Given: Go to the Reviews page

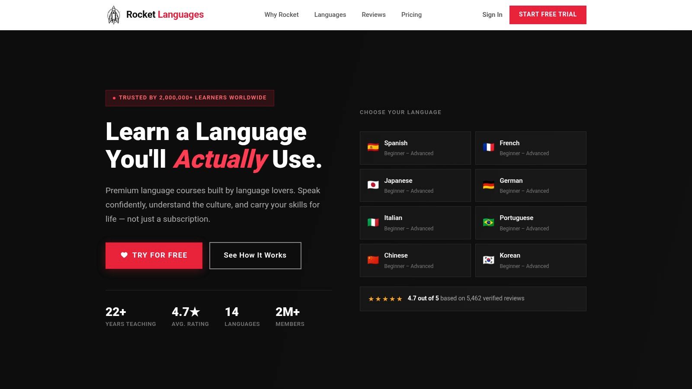Looking at the screenshot, I should click(374, 15).
